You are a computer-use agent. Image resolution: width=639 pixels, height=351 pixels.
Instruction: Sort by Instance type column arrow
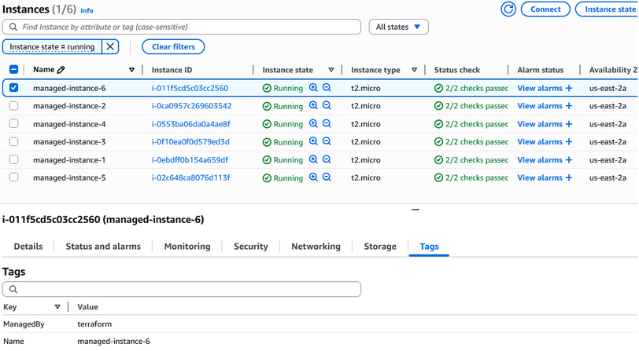click(414, 70)
